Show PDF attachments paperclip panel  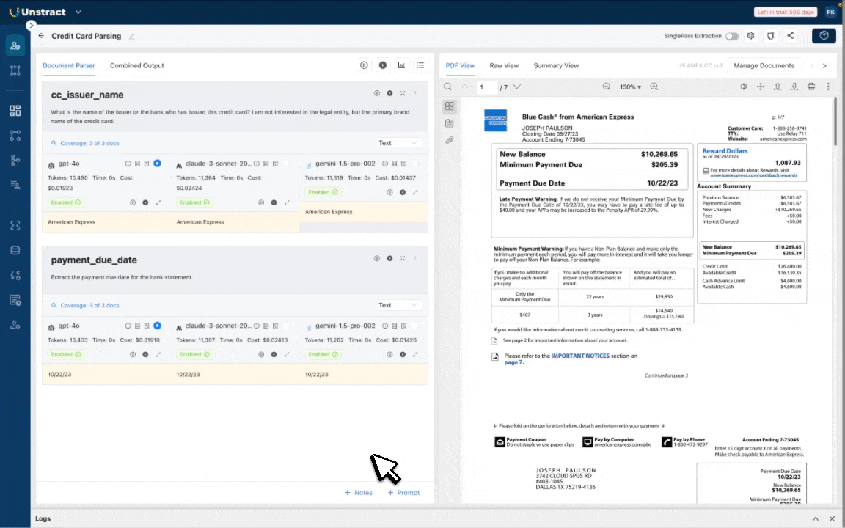450,140
